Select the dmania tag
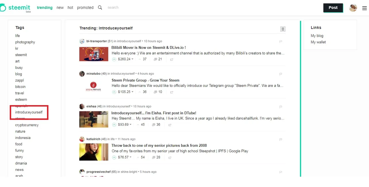369x187 pixels. click(x=21, y=163)
